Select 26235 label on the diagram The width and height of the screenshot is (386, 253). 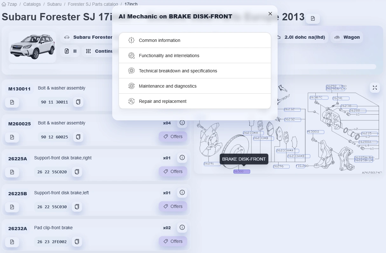tap(369, 134)
